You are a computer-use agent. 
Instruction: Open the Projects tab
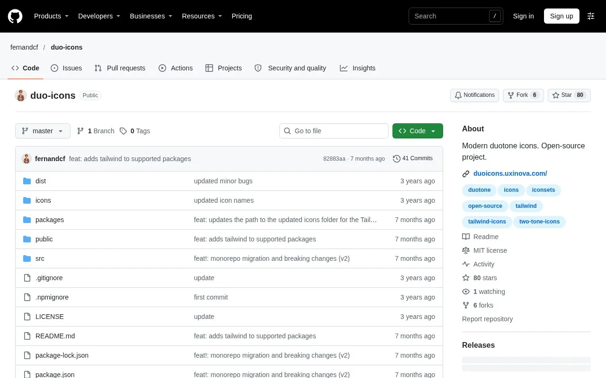coord(223,68)
